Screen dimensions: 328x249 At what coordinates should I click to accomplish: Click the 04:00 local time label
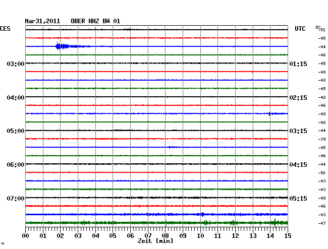[16, 98]
